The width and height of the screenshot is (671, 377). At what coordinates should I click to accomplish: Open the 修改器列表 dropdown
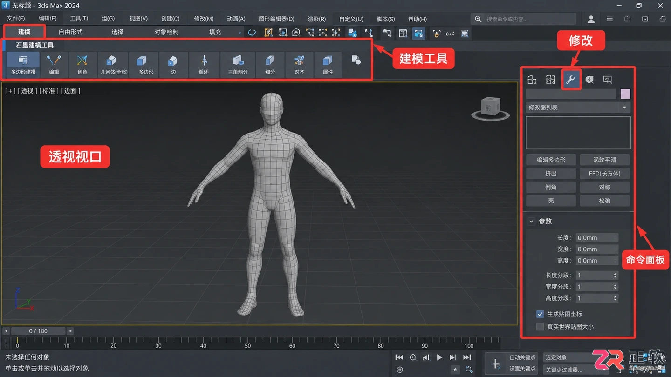click(x=578, y=108)
